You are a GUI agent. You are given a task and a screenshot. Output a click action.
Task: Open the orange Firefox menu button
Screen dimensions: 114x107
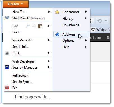click(15, 4)
